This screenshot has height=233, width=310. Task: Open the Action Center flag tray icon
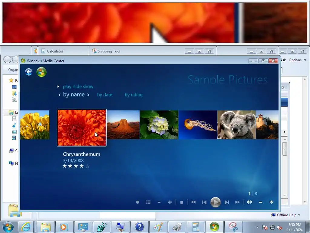(265, 227)
